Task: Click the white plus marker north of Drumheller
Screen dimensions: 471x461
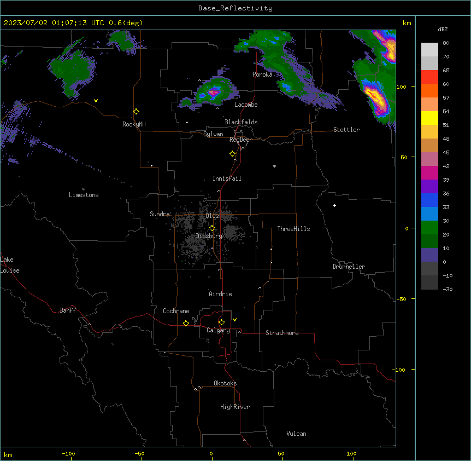Action: (x=334, y=205)
